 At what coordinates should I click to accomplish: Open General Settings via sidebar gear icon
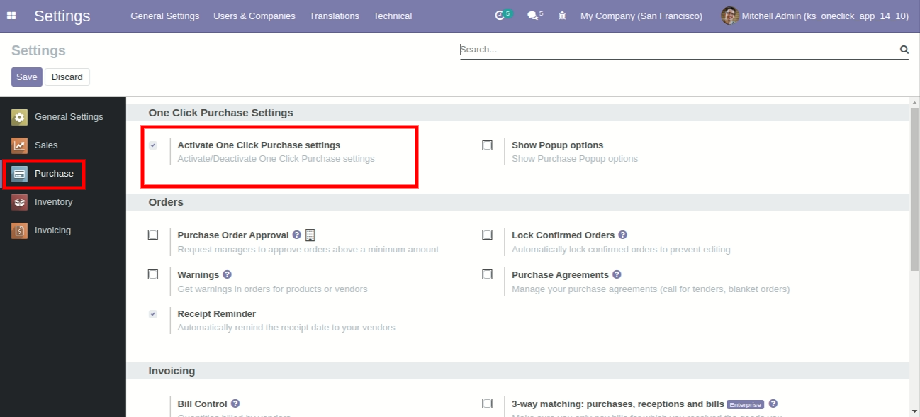click(19, 116)
